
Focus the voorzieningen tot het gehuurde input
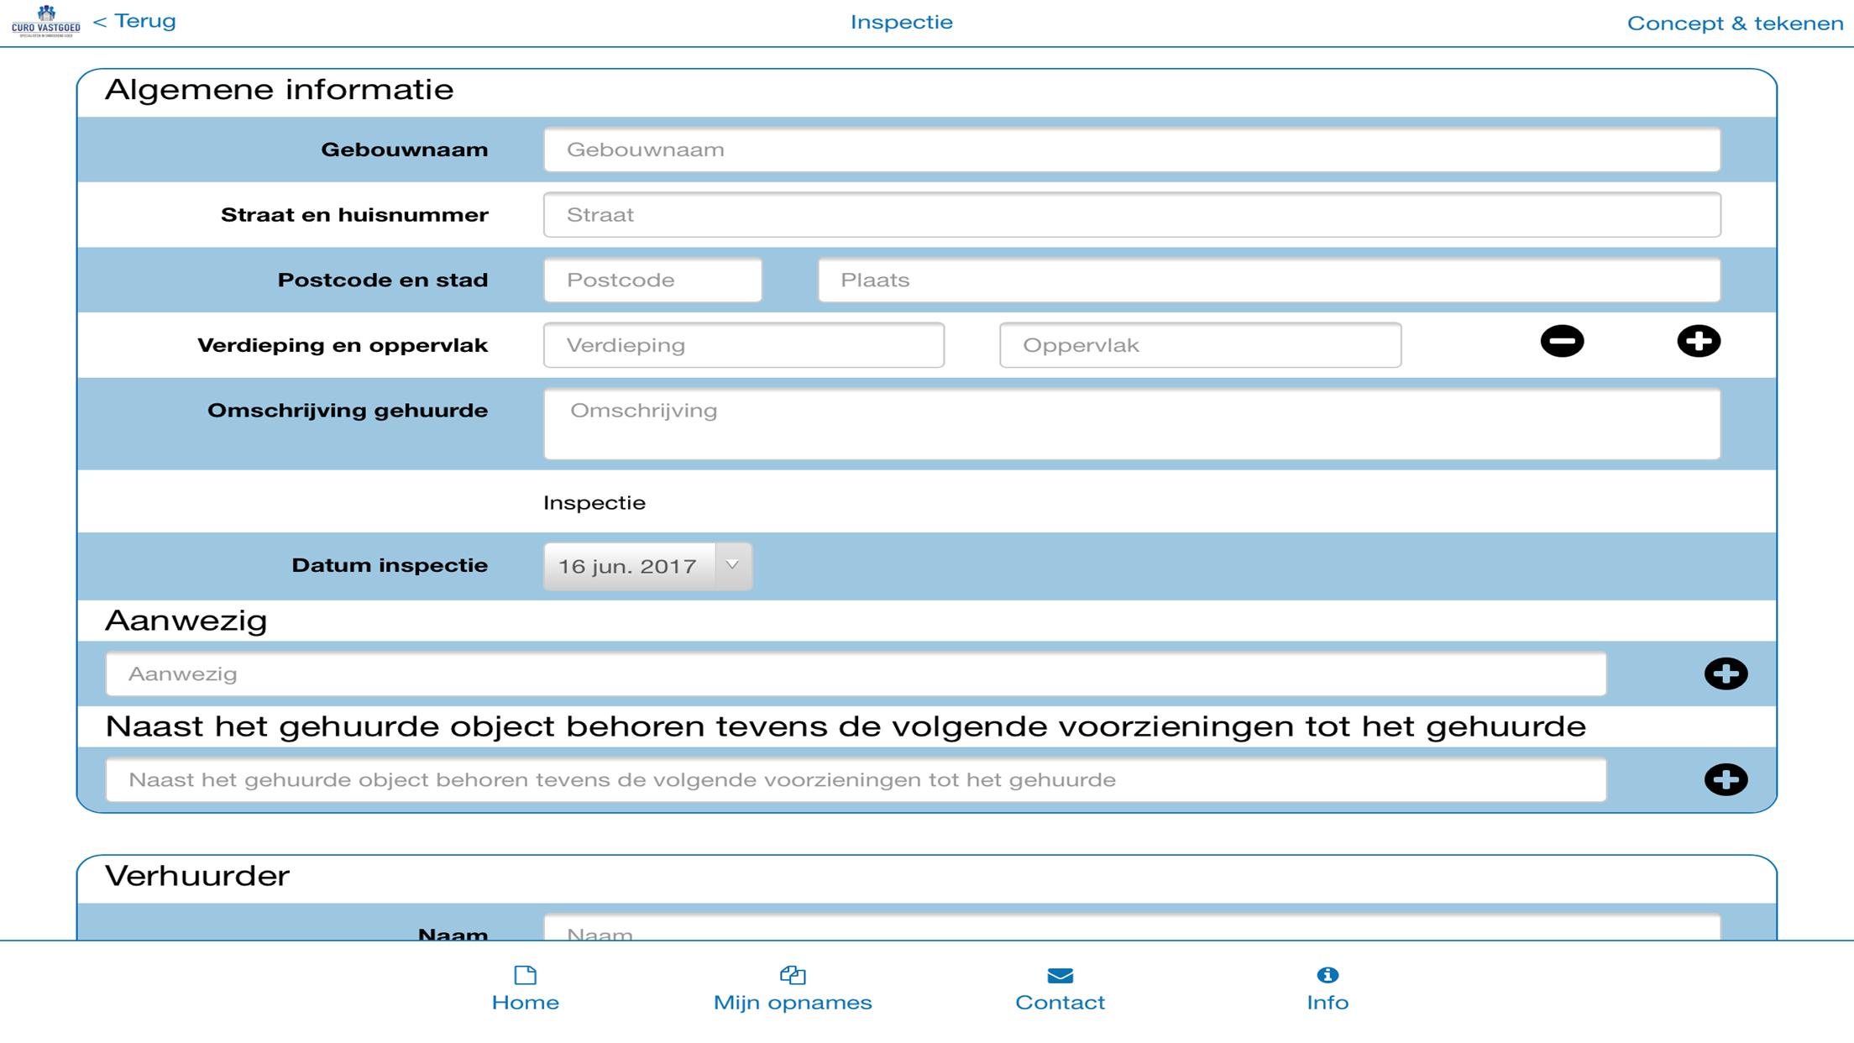pyautogui.click(x=856, y=779)
